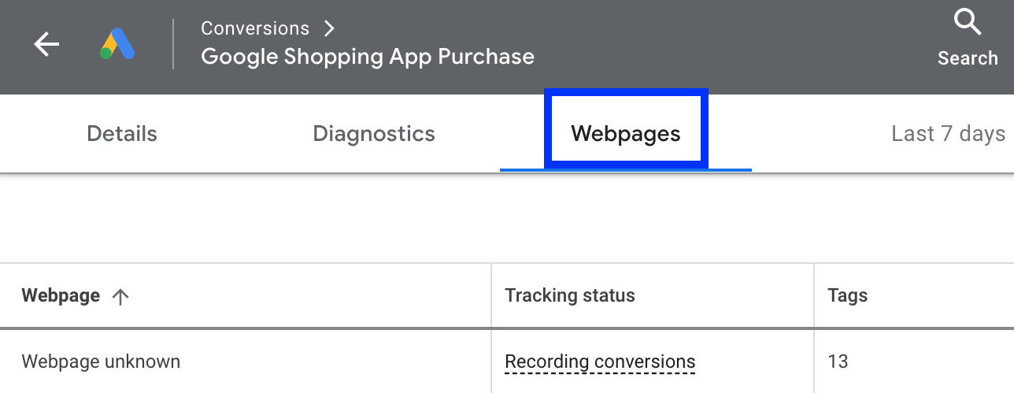
Task: Click divider between Tracking status and Tags
Action: coord(814,295)
